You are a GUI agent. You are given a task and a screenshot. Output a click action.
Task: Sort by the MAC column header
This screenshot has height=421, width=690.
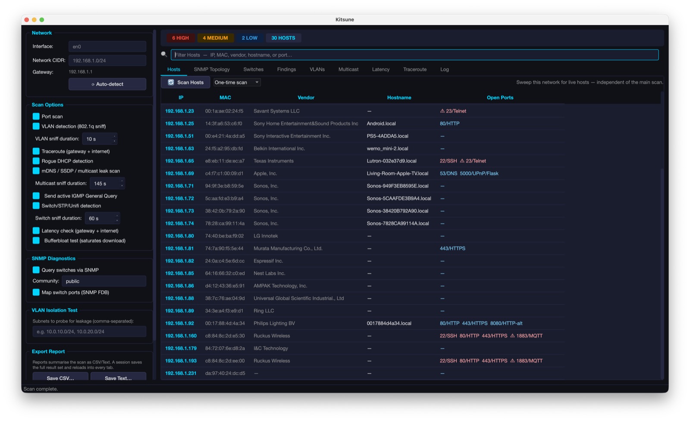click(x=225, y=97)
